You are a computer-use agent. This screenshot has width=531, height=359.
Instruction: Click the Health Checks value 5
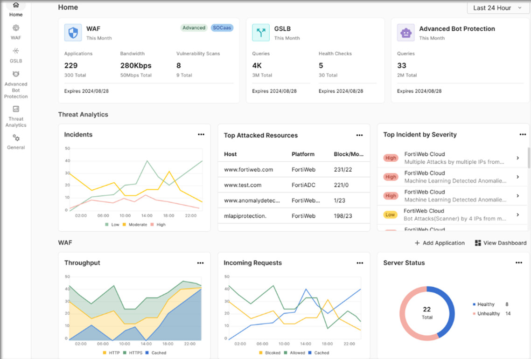pos(321,66)
